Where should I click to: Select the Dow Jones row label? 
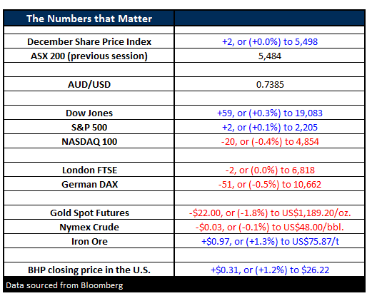click(89, 113)
